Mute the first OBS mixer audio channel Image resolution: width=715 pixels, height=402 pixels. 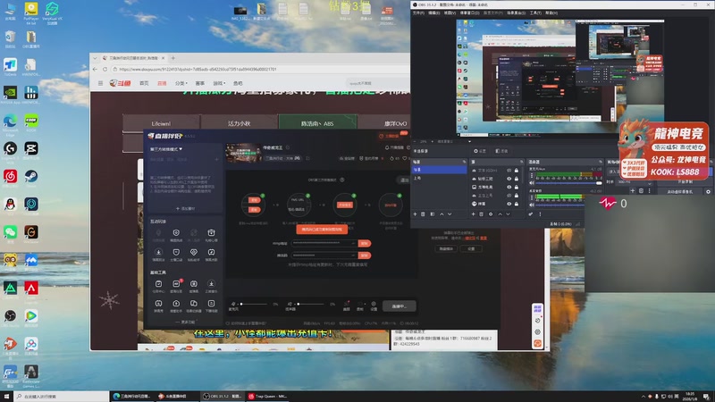point(532,183)
